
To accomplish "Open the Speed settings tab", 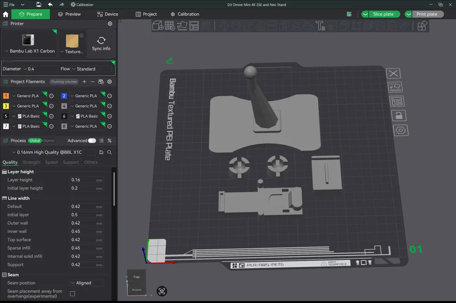I will tap(51, 162).
